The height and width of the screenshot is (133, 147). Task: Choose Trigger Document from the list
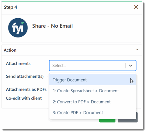[93, 80]
